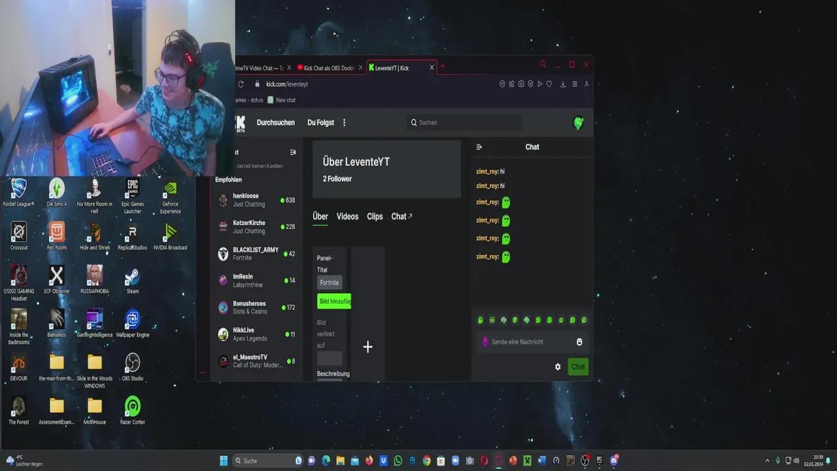
Task: Collapse the Chat panel with its sidebar icon
Action: [x=479, y=147]
